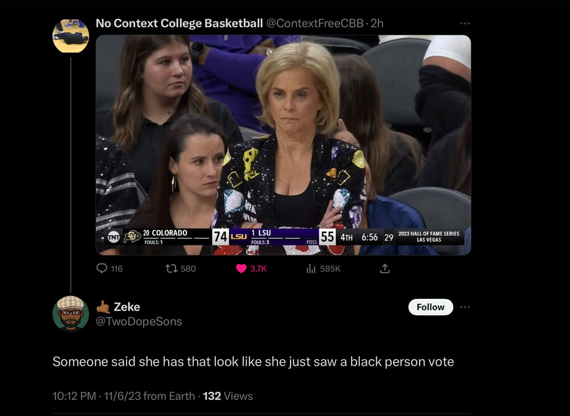Reply to the No Context College Basketball tweet
The width and height of the screenshot is (570, 416).
(102, 268)
